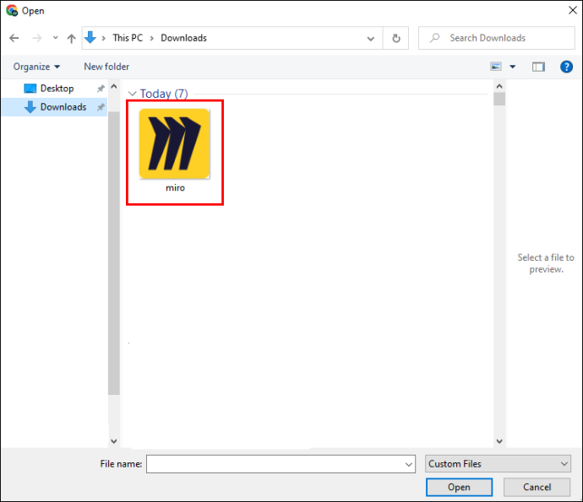This screenshot has width=583, height=502.
Task: Click the file list scrollbar thumb
Action: coord(499,100)
